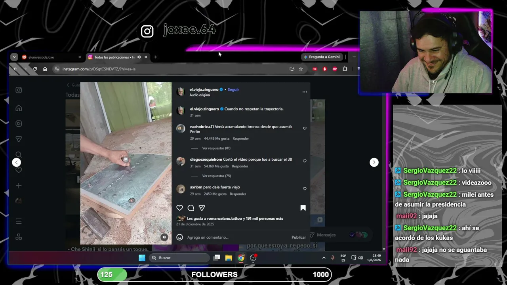
Task: Open nachobrizu.11's profile username
Action: point(202,127)
